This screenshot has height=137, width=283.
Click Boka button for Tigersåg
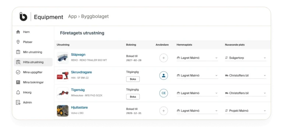tap(133, 97)
